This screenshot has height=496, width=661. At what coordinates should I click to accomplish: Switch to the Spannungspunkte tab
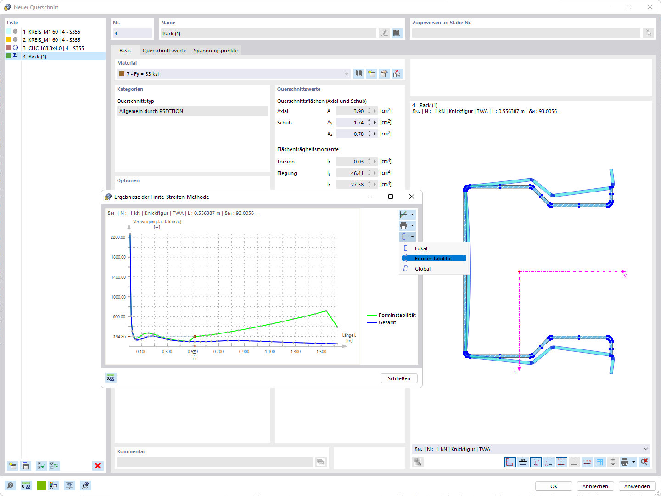pyautogui.click(x=215, y=50)
